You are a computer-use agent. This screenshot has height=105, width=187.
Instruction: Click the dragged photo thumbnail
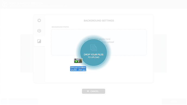(x=78, y=61)
